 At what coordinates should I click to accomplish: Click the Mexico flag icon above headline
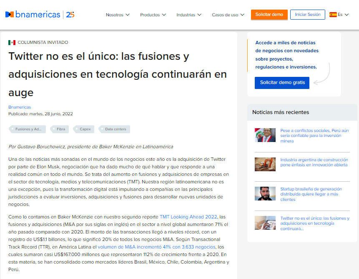pyautogui.click(x=12, y=43)
